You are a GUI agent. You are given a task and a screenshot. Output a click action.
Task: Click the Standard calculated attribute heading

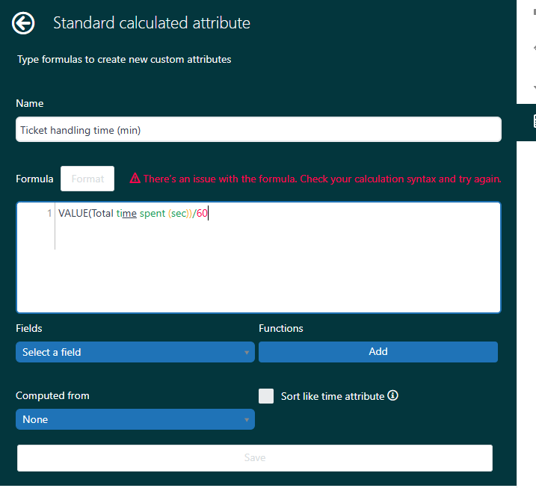151,23
